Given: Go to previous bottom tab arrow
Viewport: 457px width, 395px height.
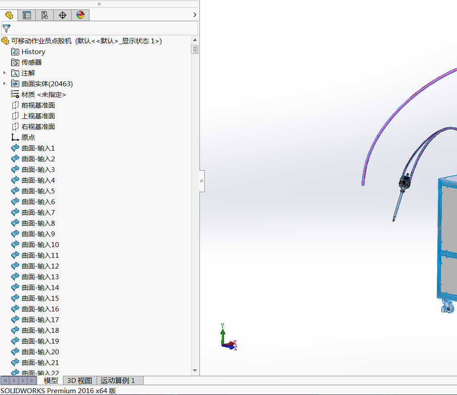Looking at the screenshot, I should click(x=14, y=380).
